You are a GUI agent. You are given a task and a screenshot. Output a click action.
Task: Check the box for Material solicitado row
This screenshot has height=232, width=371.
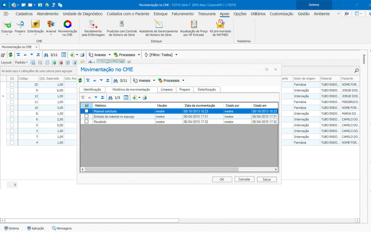(87, 111)
